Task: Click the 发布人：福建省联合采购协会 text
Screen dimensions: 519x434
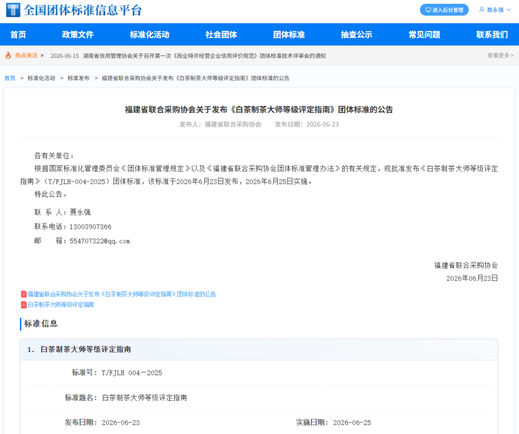Action: pyautogui.click(x=221, y=124)
